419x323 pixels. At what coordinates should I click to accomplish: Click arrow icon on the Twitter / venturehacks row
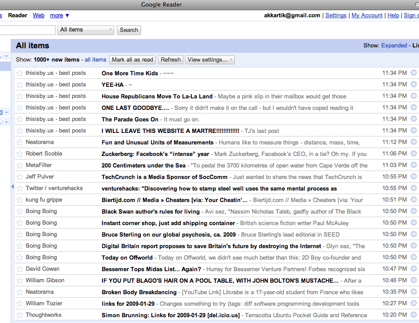pos(413,188)
